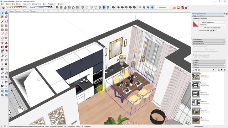Open the Расширения menu

(52, 4)
